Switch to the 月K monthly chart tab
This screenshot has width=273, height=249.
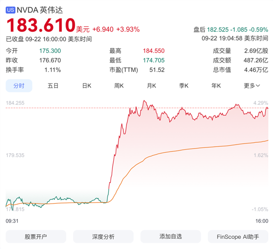[152, 86]
